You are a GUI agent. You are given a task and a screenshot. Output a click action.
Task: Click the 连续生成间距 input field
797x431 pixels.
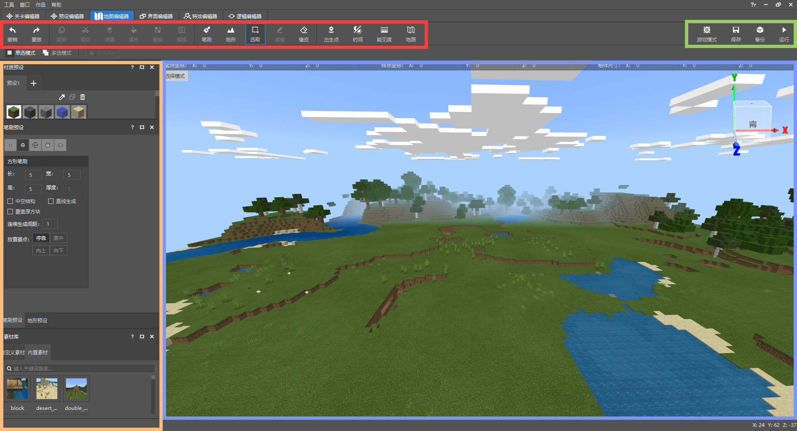[x=50, y=224]
